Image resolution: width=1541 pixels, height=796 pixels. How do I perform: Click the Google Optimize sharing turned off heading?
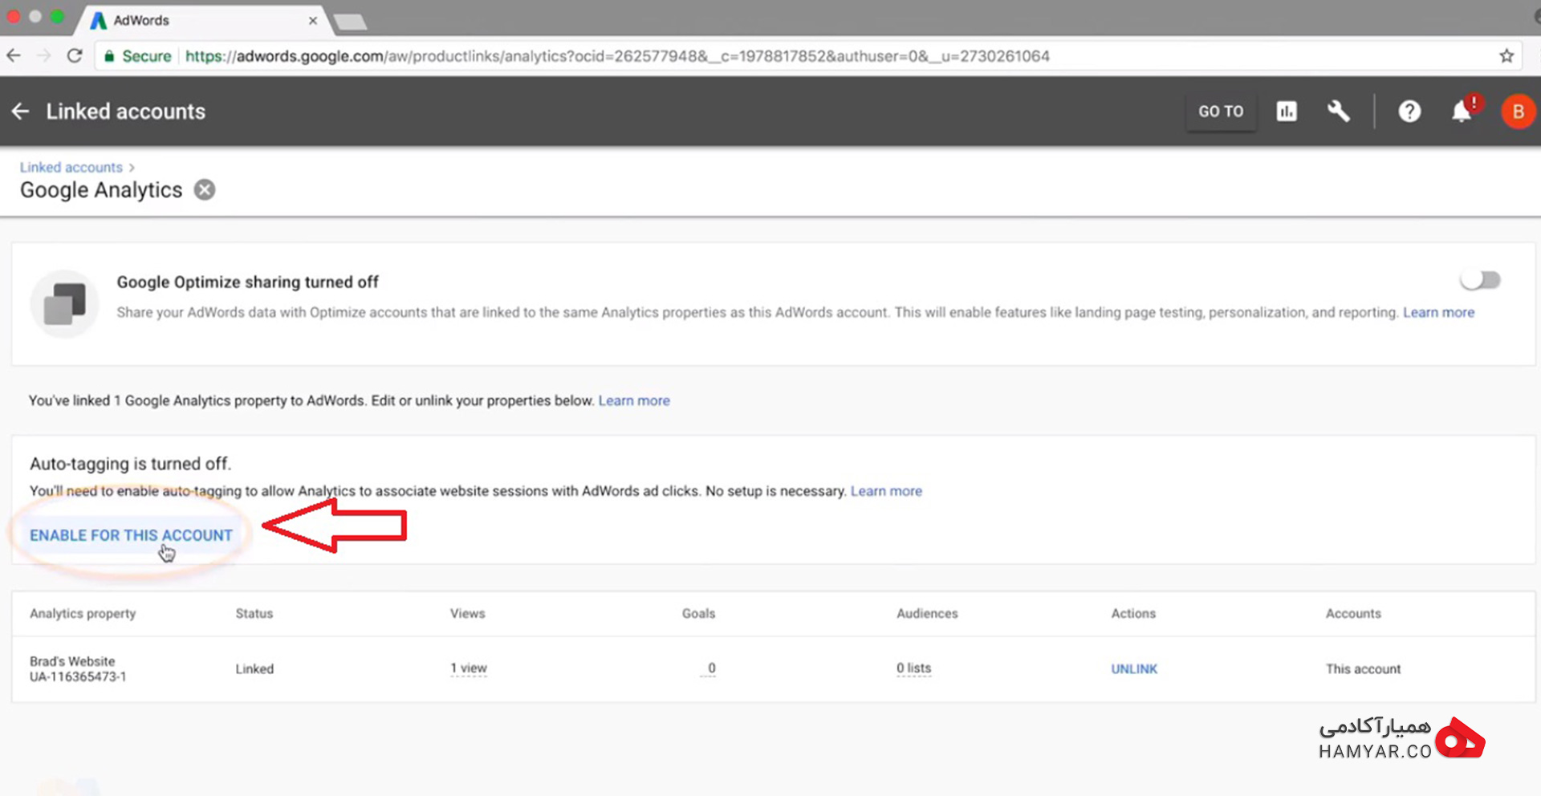[x=247, y=282]
